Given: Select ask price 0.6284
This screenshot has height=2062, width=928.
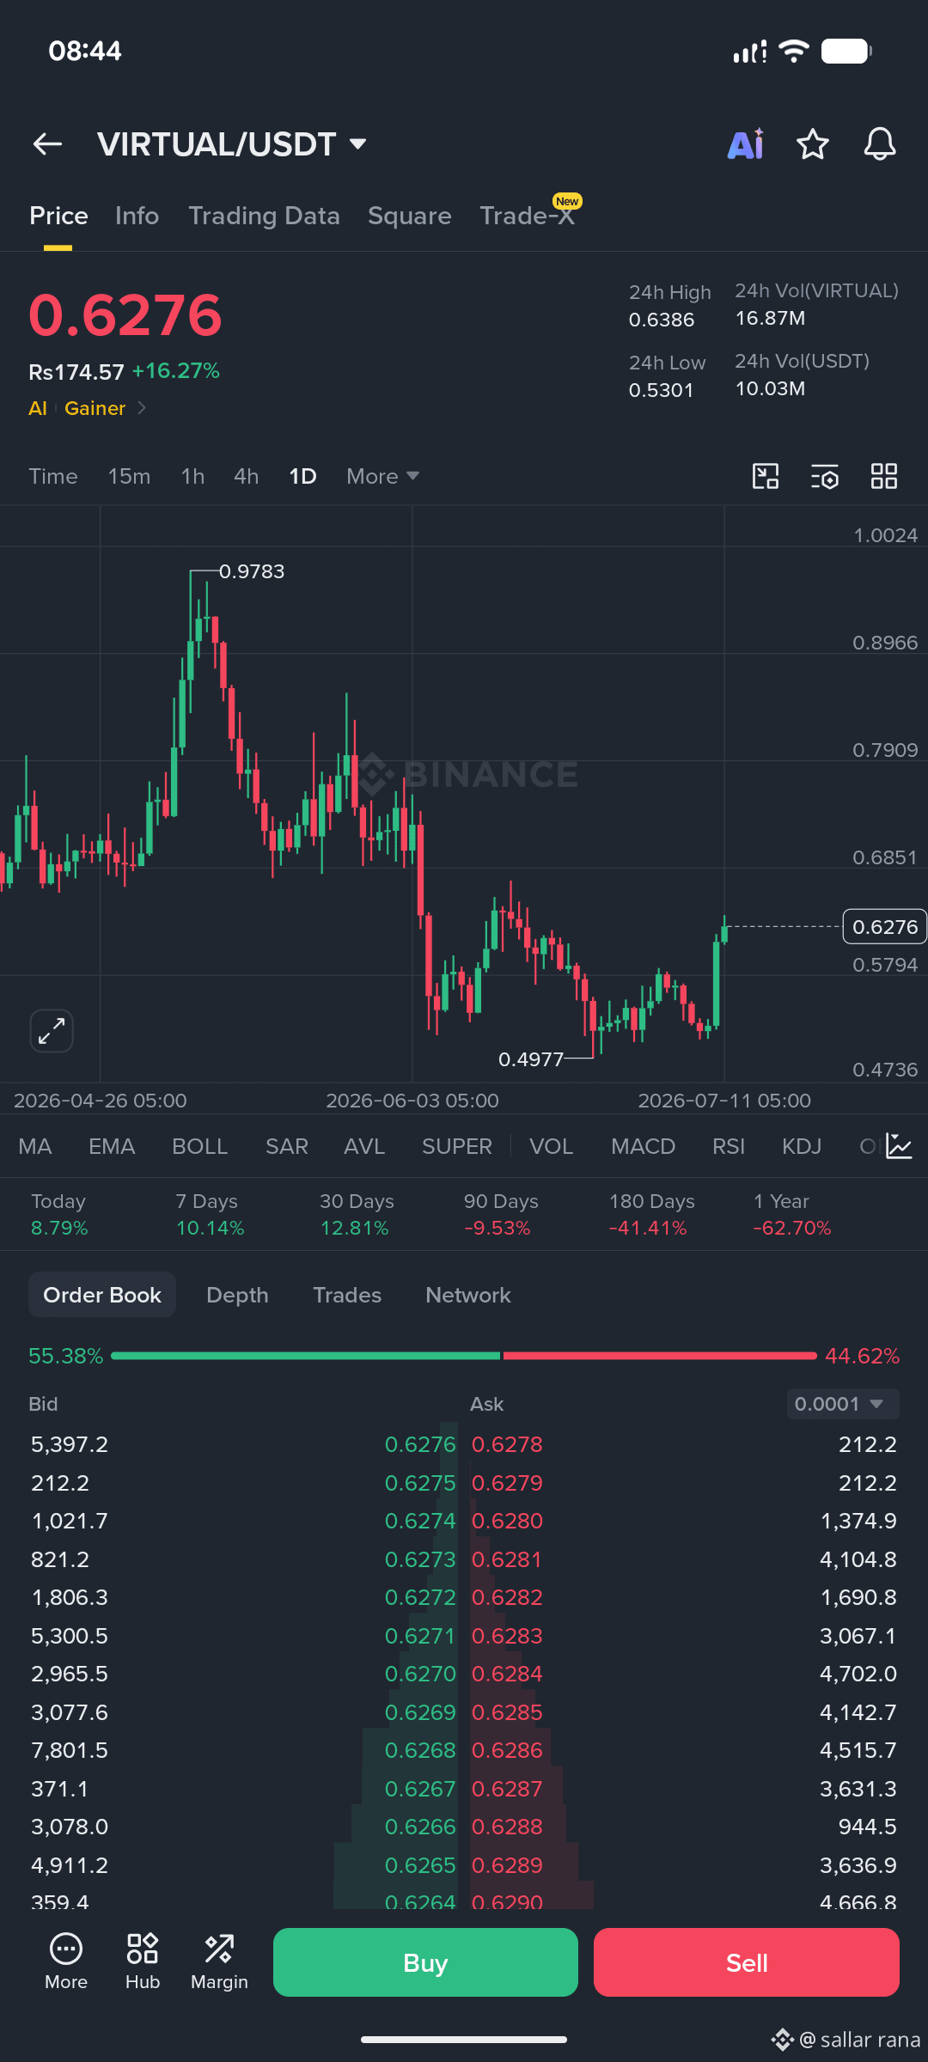Looking at the screenshot, I should (507, 1674).
